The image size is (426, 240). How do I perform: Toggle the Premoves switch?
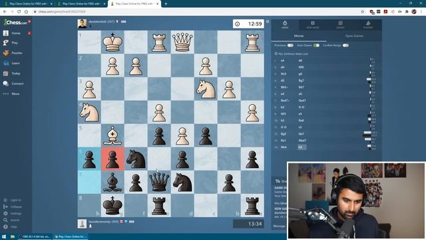[290, 45]
